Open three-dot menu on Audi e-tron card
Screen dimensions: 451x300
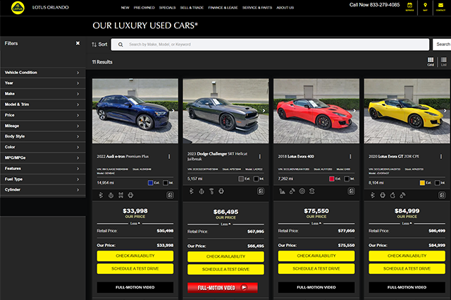pos(169,156)
